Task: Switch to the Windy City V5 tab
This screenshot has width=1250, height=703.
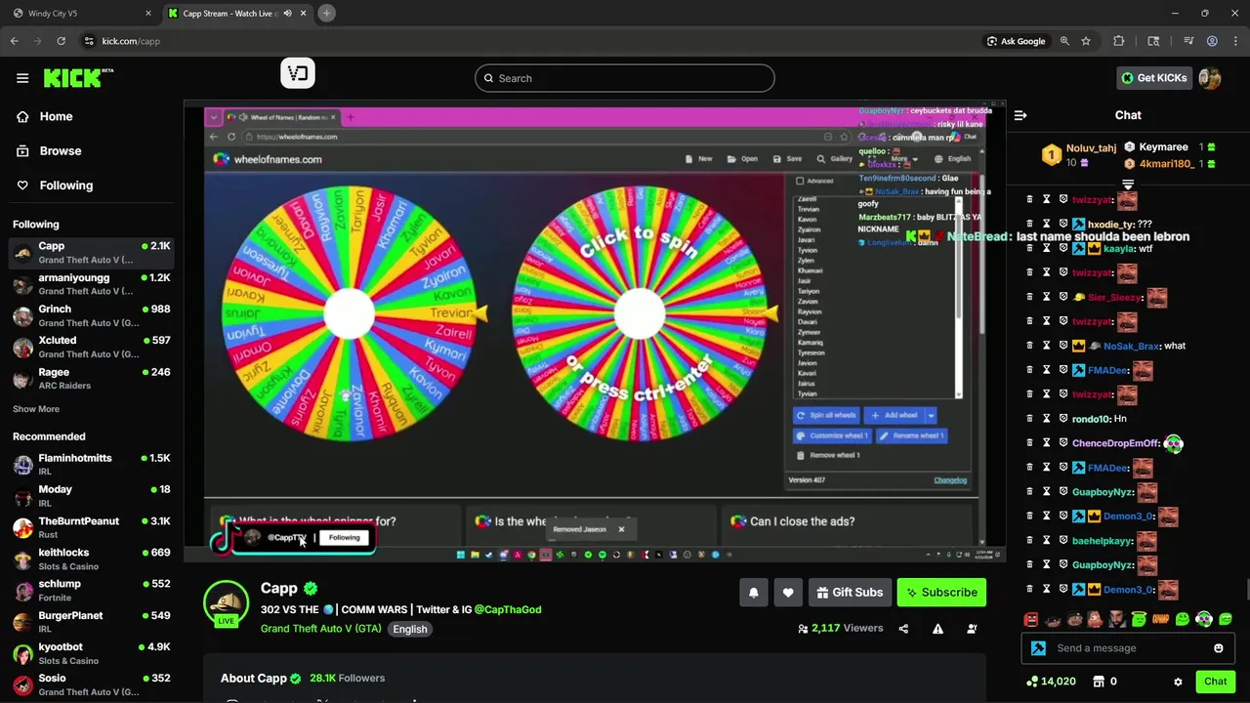Action: coord(83,14)
